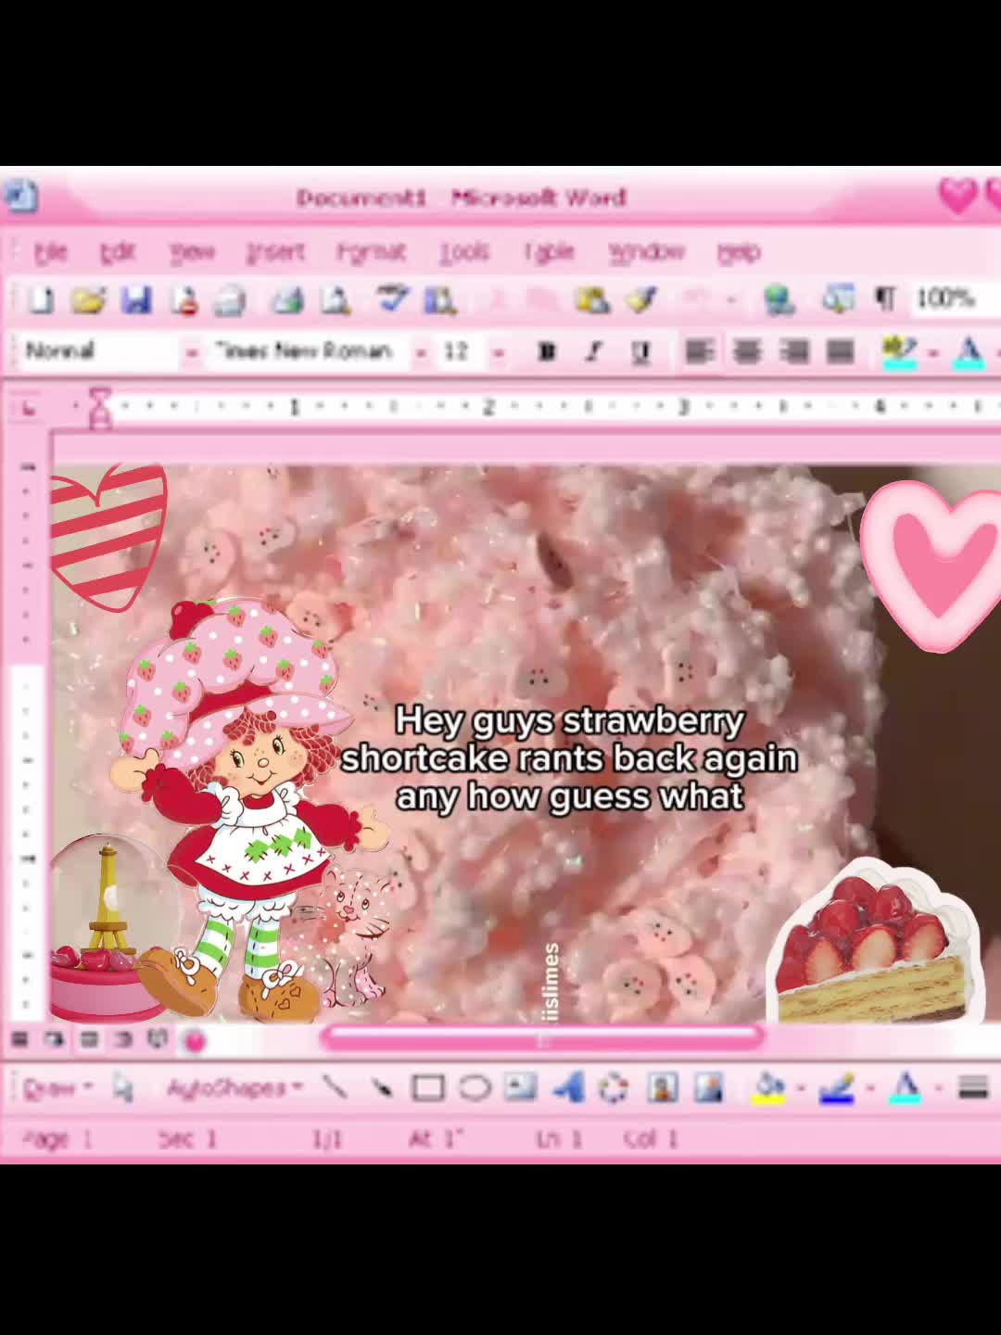Screen dimensions: 1001x1335
Task: Align text right
Action: (793, 351)
